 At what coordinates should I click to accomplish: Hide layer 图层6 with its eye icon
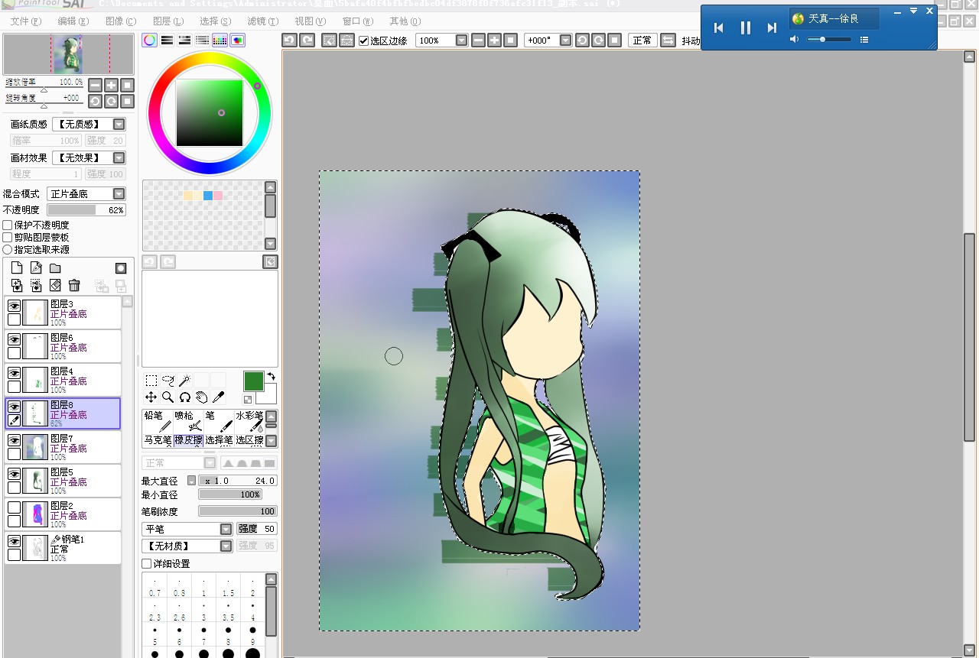click(x=14, y=339)
